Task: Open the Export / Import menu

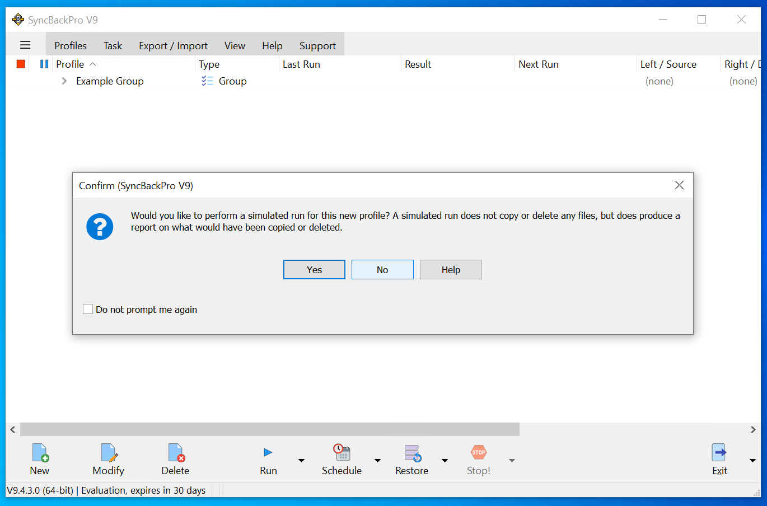Action: coord(173,46)
